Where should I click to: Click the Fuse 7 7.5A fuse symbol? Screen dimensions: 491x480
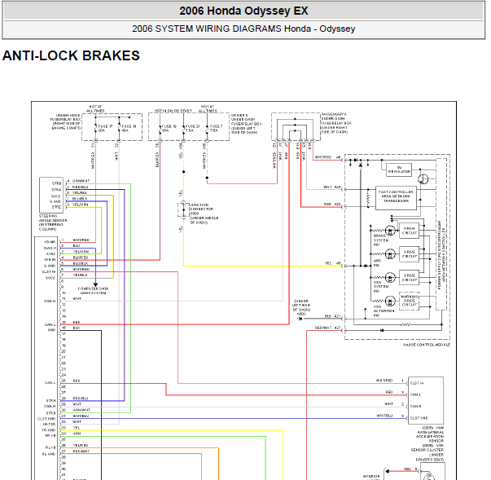[x=207, y=128]
